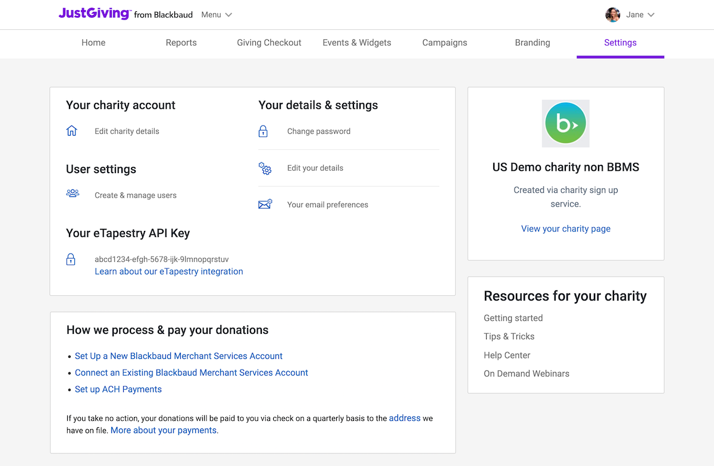Open the Menu dropdown
This screenshot has width=714, height=466.
[217, 15]
